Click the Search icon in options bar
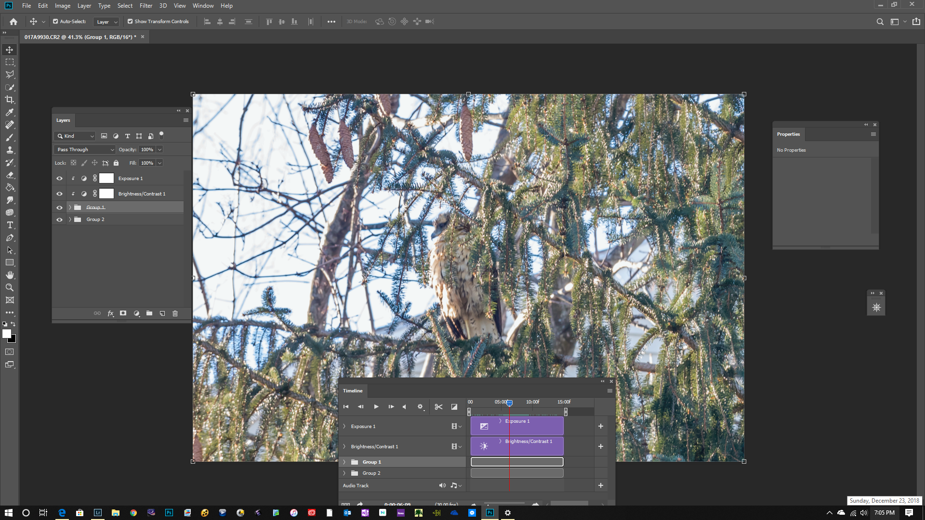Viewport: 925px width, 520px height. coord(880,22)
